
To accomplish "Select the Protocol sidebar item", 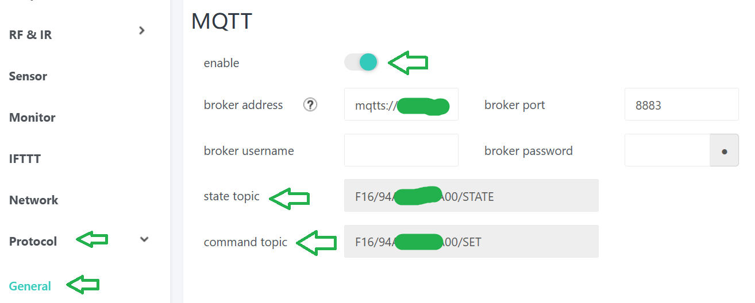I will coord(33,242).
